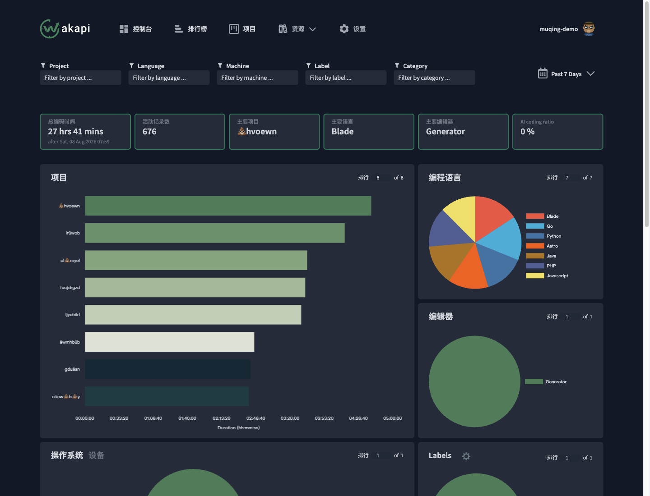
Task: Click the Machine filter funnel icon
Action: tap(220, 66)
